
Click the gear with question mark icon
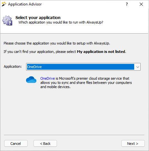[7, 21]
